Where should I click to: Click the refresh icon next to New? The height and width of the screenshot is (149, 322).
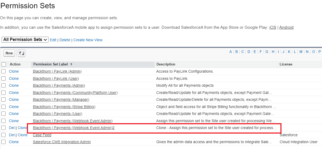click(22, 53)
